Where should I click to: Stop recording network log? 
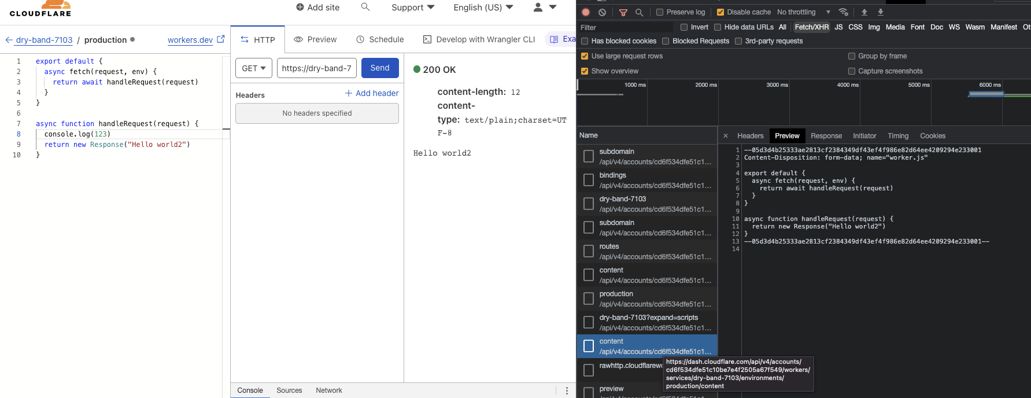click(x=586, y=12)
